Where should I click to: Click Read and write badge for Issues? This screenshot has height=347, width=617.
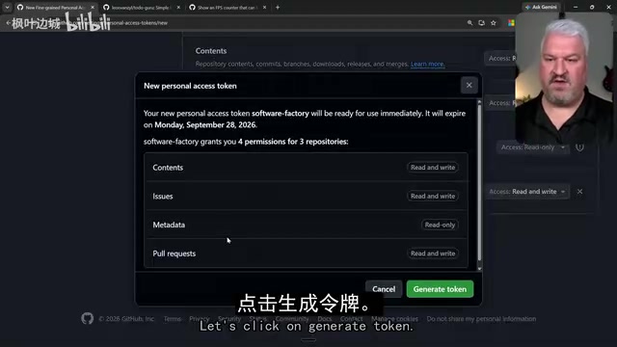coord(433,196)
